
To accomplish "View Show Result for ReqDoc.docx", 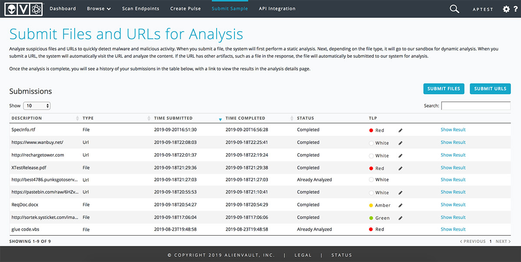I will (453, 204).
